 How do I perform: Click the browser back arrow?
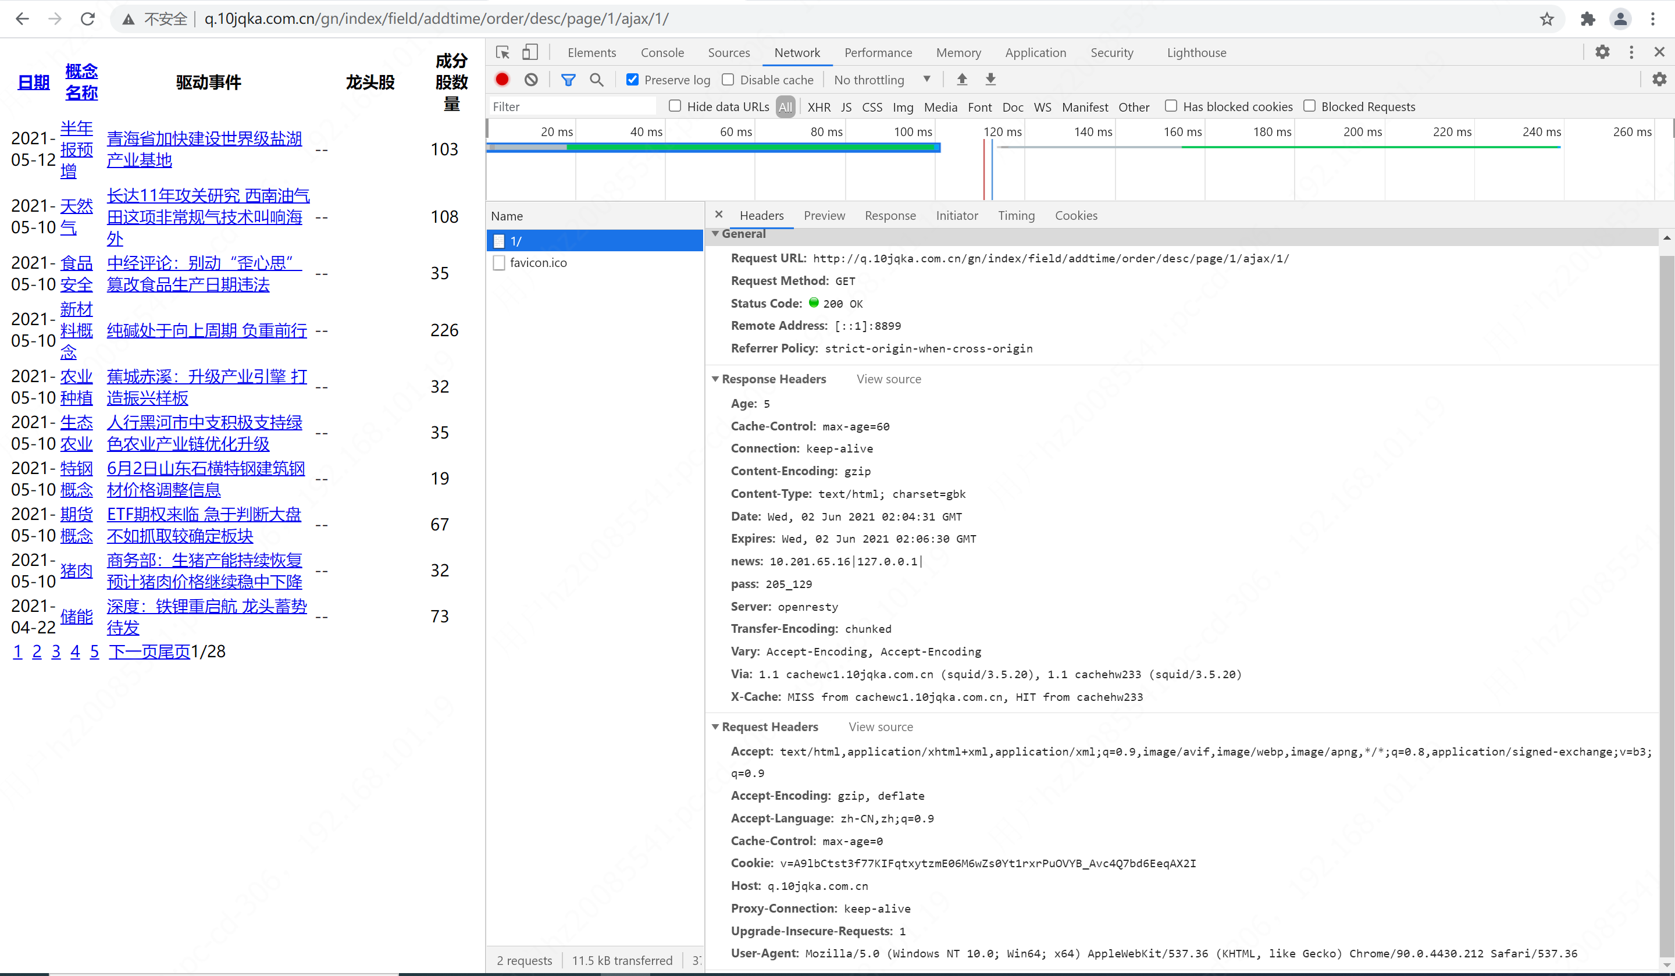22,19
